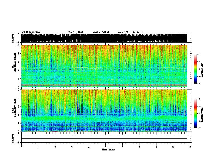The width and height of the screenshot is (214, 165).
Task: Click x-axis tick label "1" minute
Action: (x=38, y=147)
